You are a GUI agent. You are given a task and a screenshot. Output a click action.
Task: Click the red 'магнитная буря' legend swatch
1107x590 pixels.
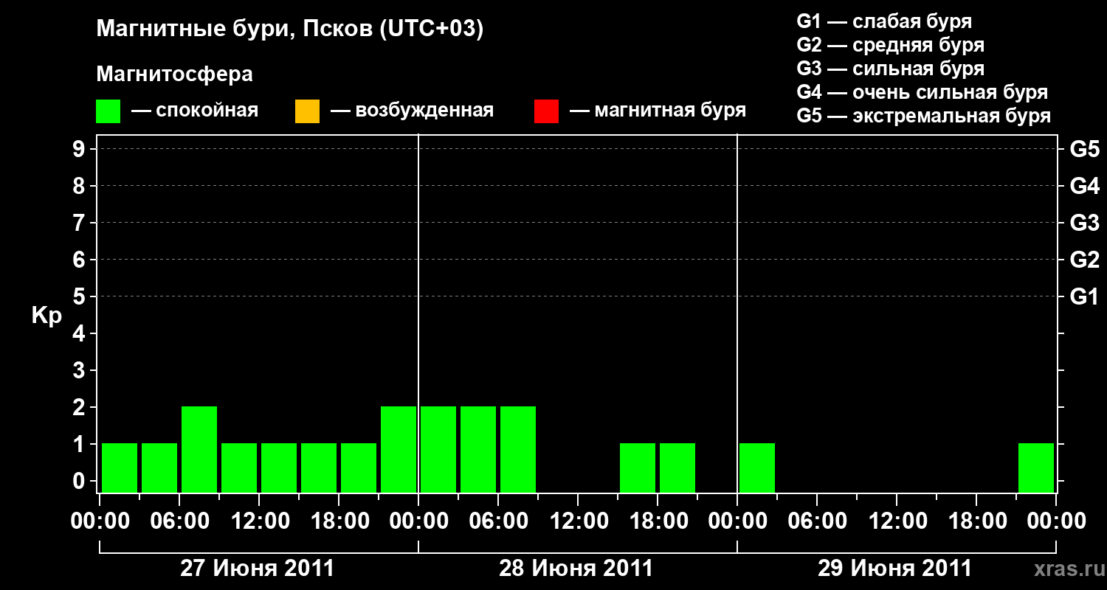546,111
